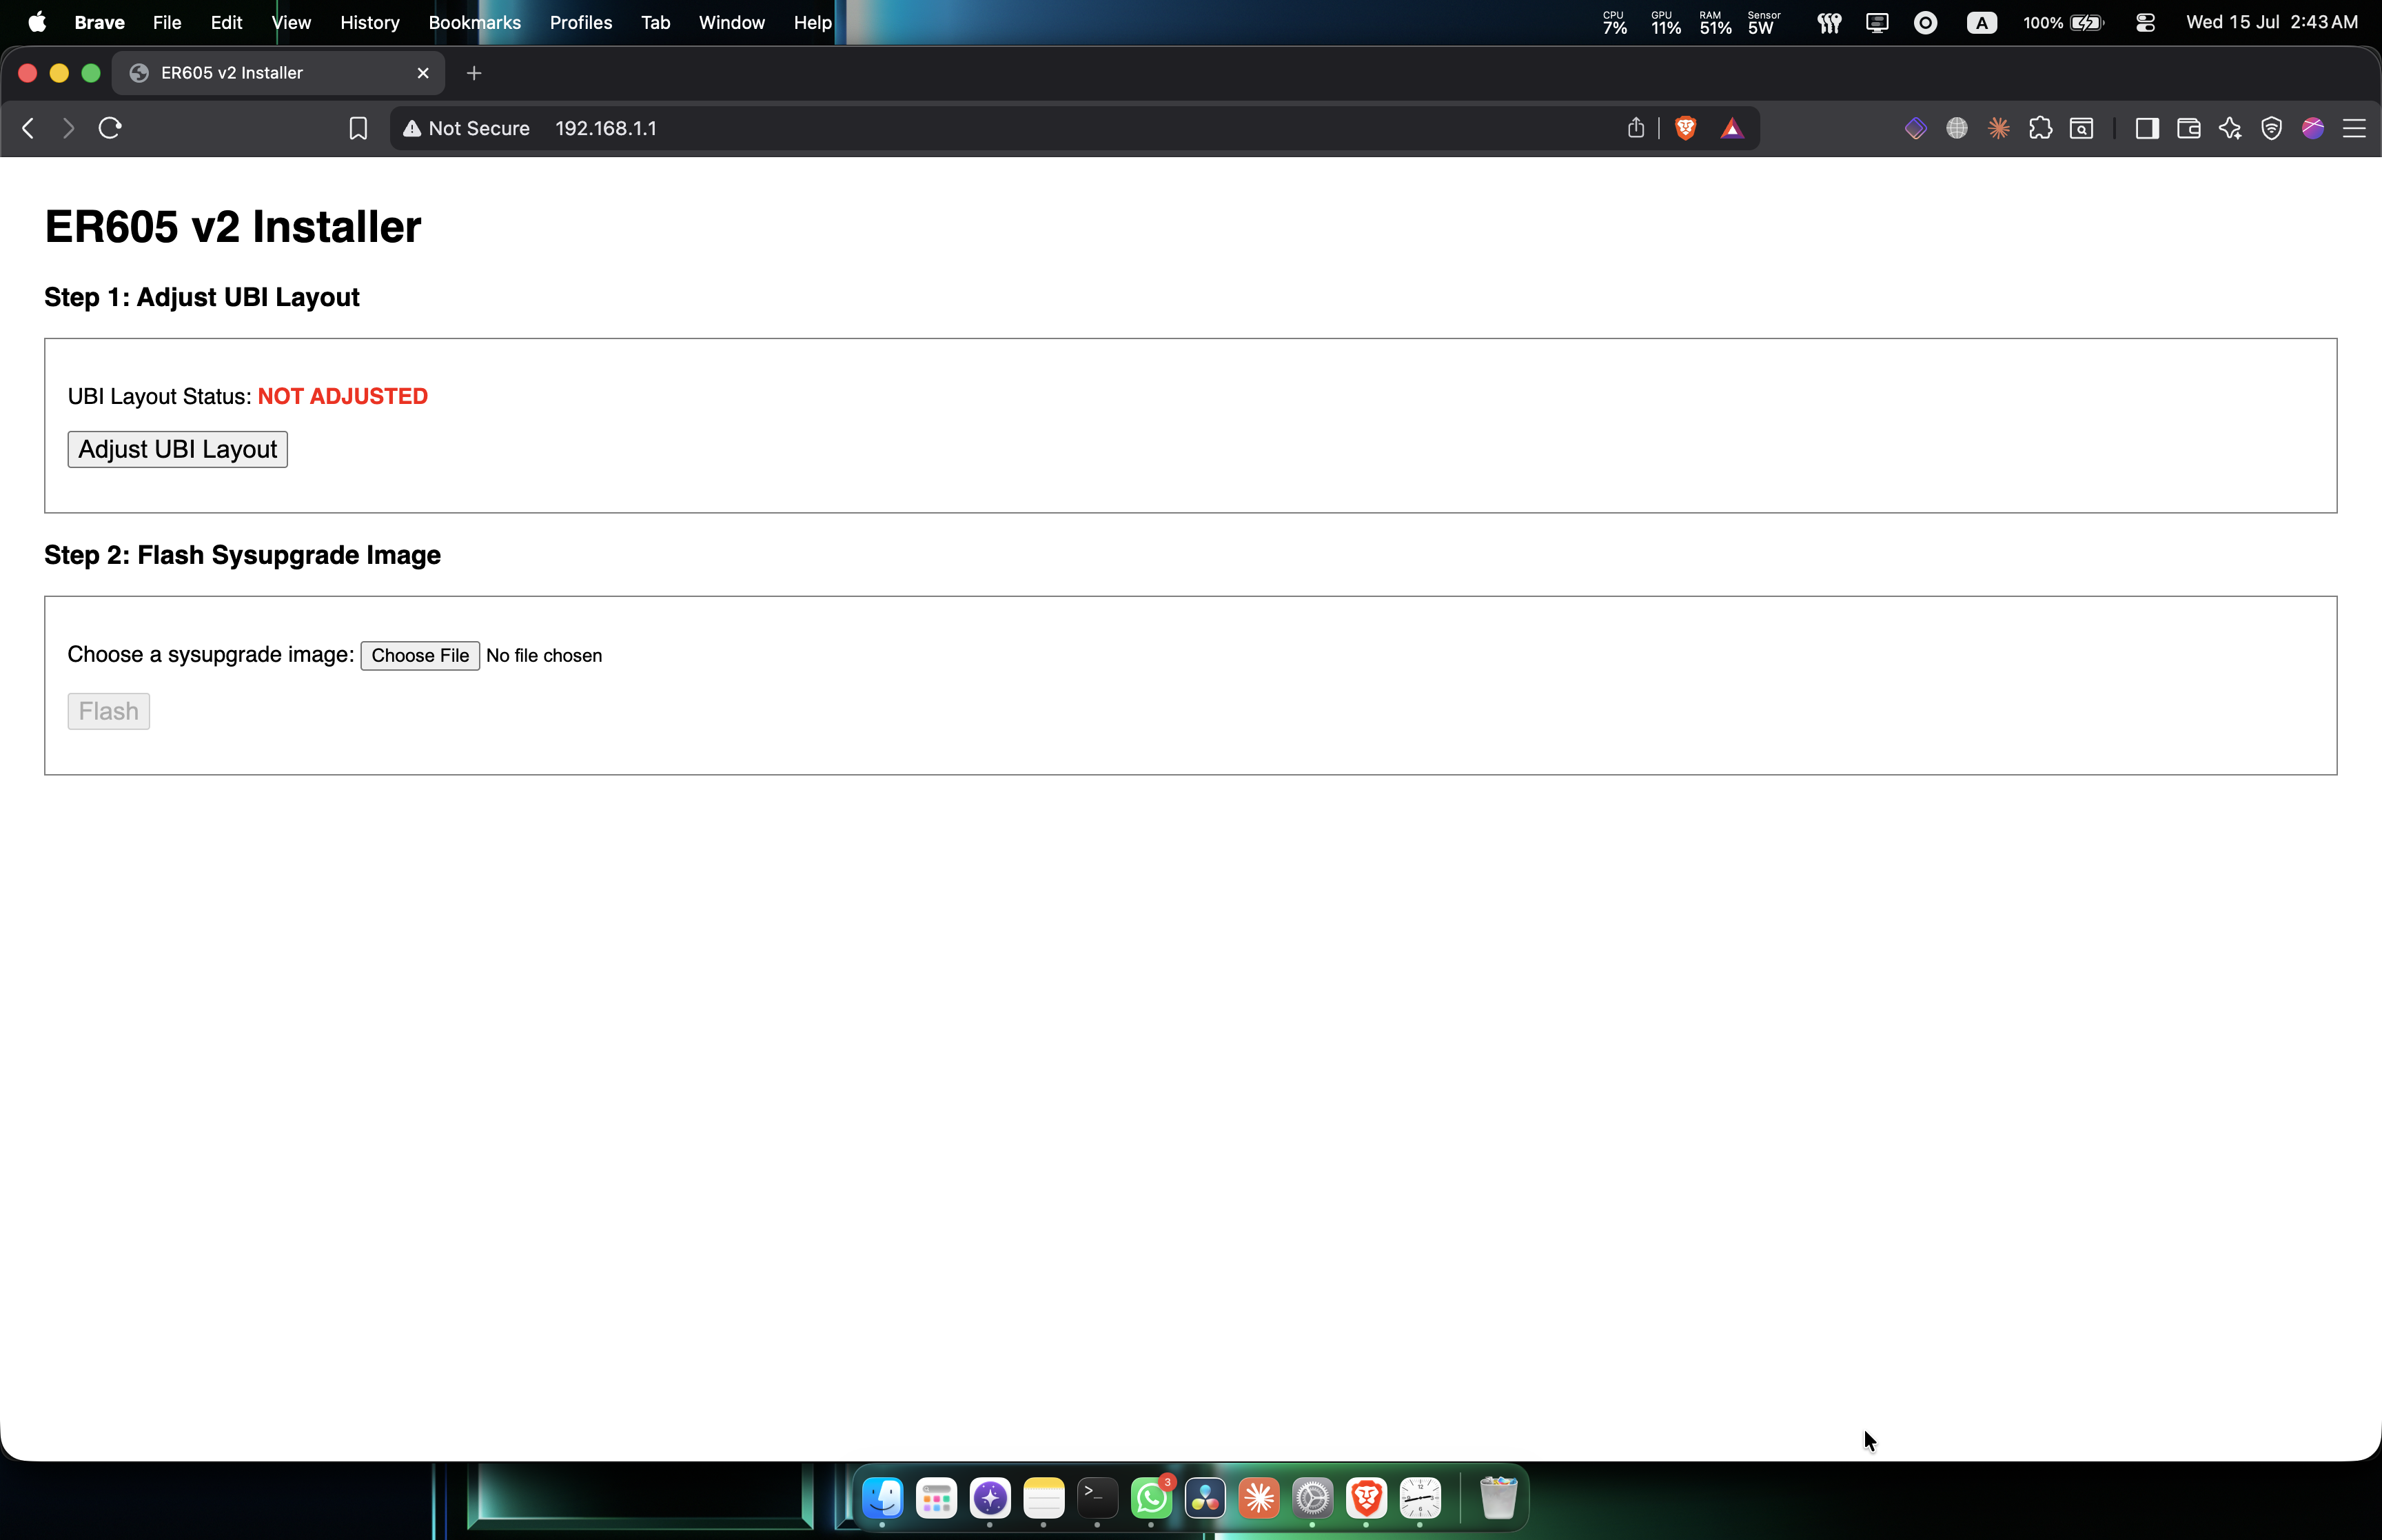This screenshot has height=1540, width=2382.
Task: Go forward with the browser forward arrow
Action: (68, 128)
